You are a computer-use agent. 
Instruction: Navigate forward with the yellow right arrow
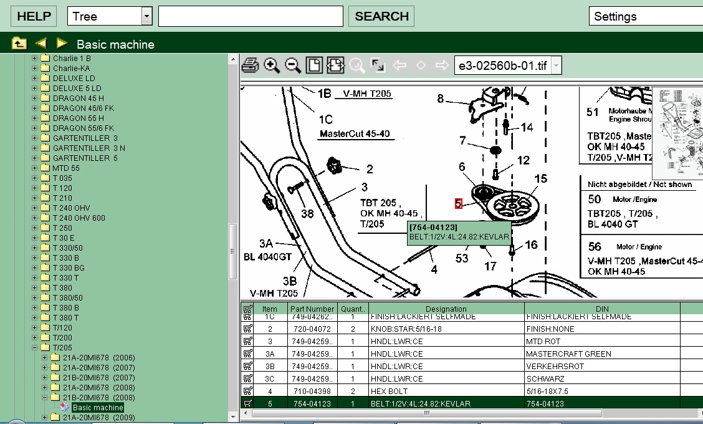point(62,44)
